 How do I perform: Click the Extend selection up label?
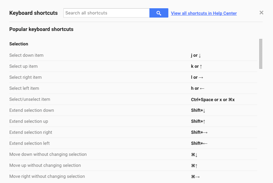coord(29,121)
